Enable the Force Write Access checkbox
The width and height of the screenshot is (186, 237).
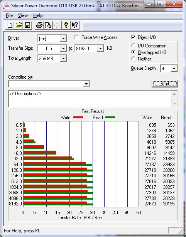coord(77,37)
